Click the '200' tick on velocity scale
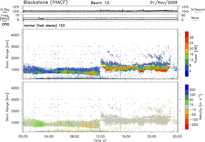205x142 pixels. 192,90
